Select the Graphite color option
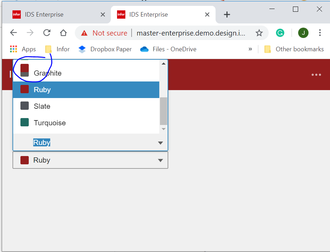This screenshot has height=252, width=330. pyautogui.click(x=86, y=73)
